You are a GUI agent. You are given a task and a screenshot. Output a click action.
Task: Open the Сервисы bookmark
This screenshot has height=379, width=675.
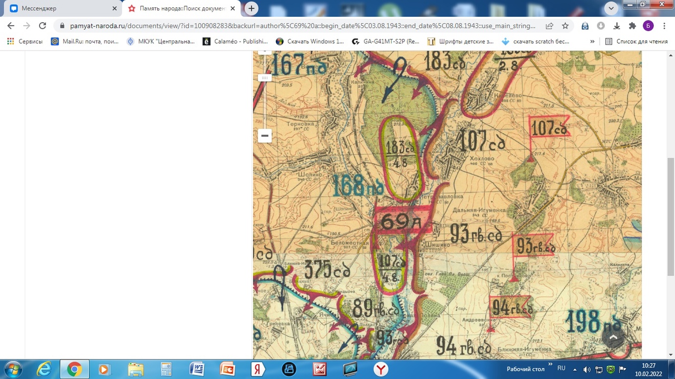tap(25, 41)
